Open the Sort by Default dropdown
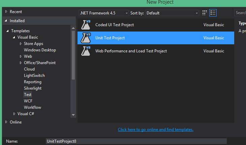This screenshot has height=145, width=246. pyautogui.click(x=172, y=13)
